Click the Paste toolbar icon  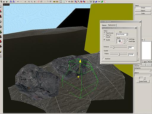50,1
